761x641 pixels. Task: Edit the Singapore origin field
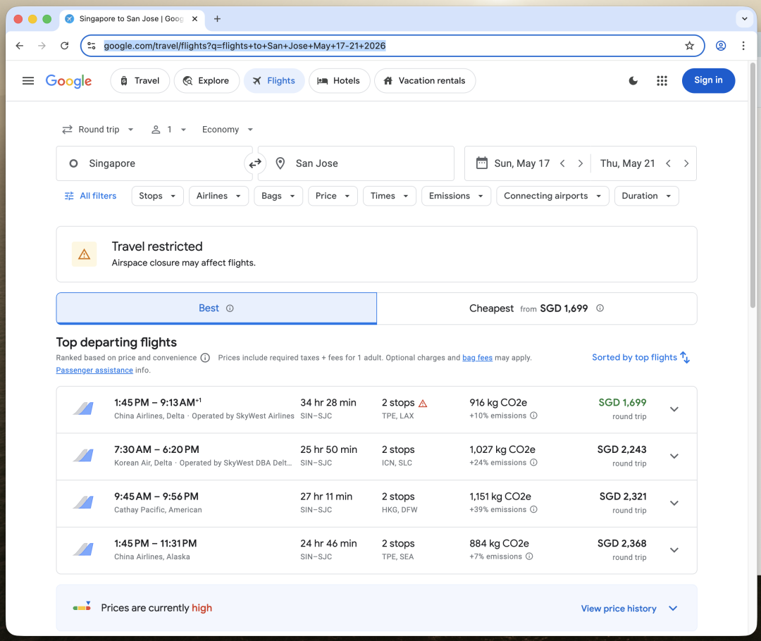pyautogui.click(x=154, y=163)
